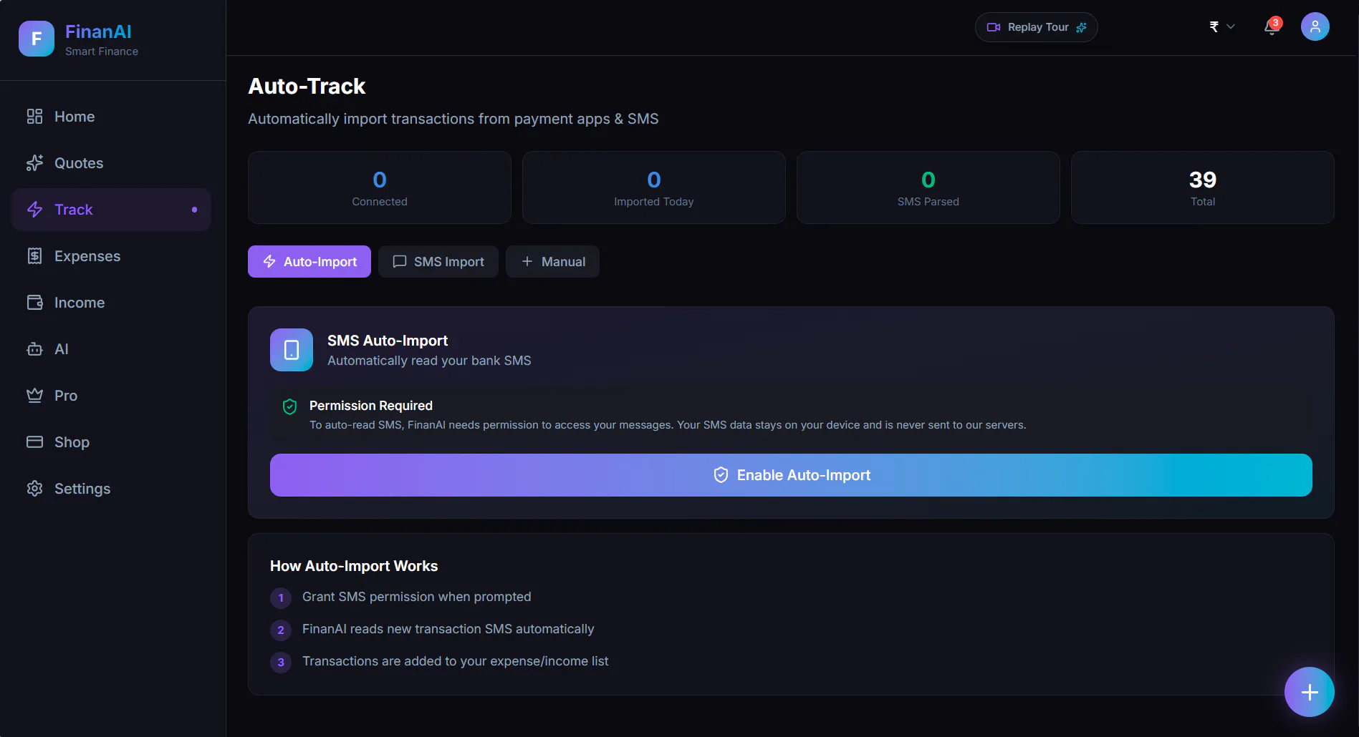Go to Quotes in the sidebar
The width and height of the screenshot is (1359, 737).
111,163
